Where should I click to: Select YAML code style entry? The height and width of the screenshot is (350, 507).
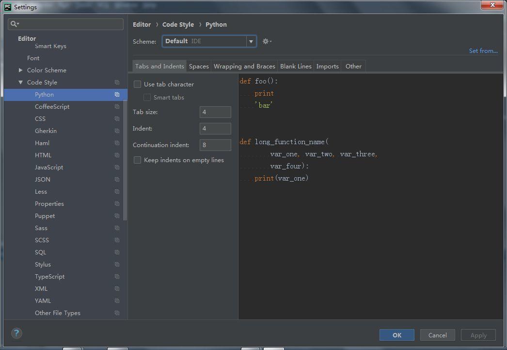[x=43, y=301]
